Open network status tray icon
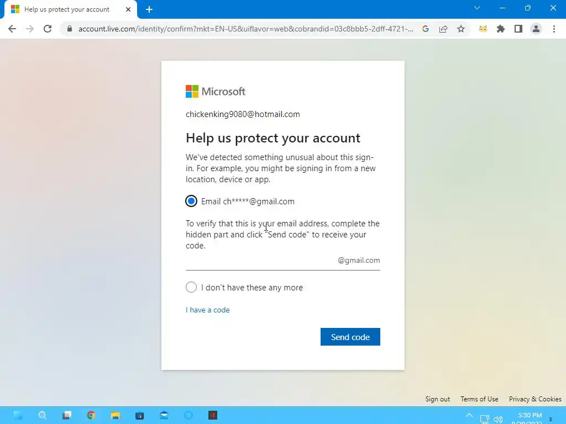This screenshot has height=424, width=566. click(484, 419)
